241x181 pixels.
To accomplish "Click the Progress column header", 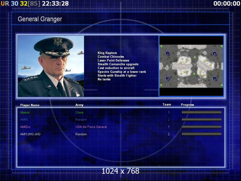I will (x=187, y=105).
